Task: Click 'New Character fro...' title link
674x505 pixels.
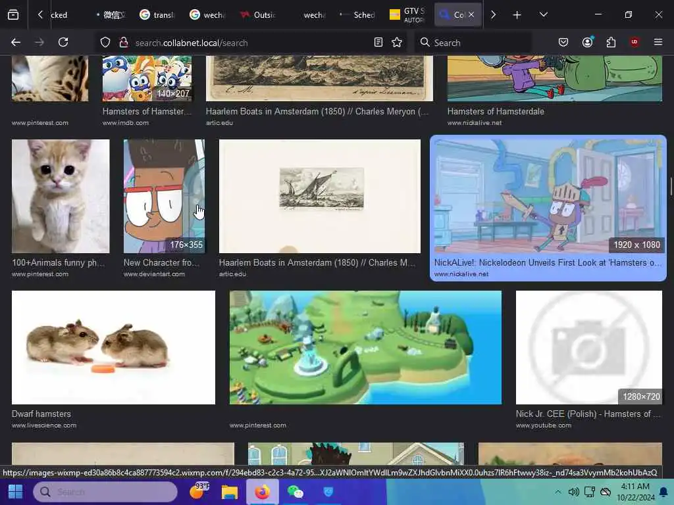Action: (x=162, y=262)
